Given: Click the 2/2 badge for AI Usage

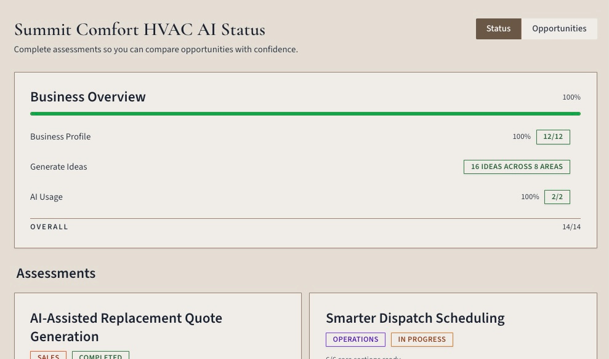Looking at the screenshot, I should pos(557,197).
